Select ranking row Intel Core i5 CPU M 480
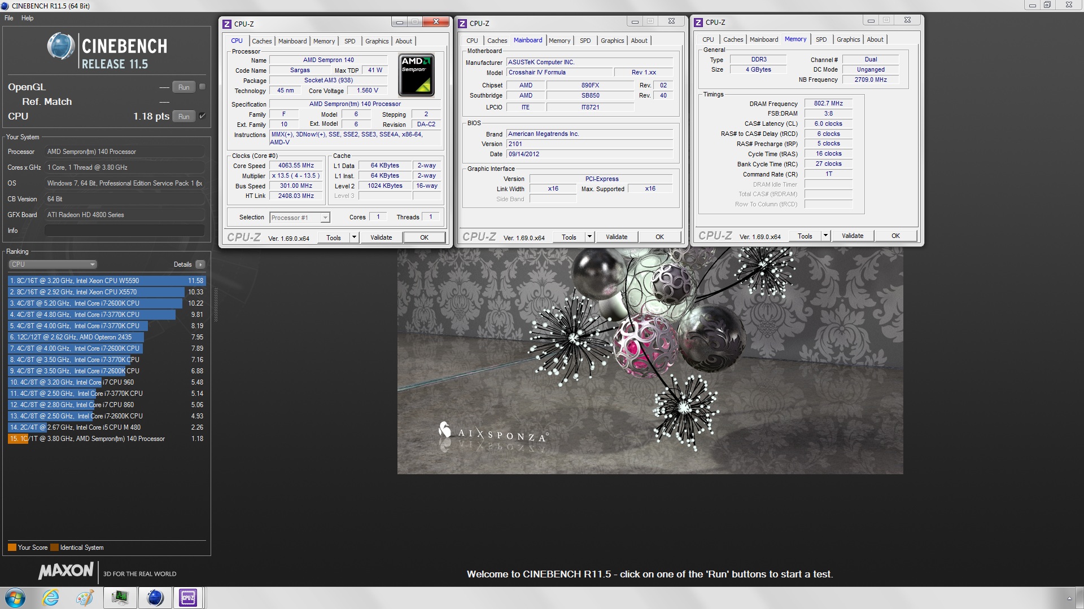The height and width of the screenshot is (609, 1084). [107, 427]
